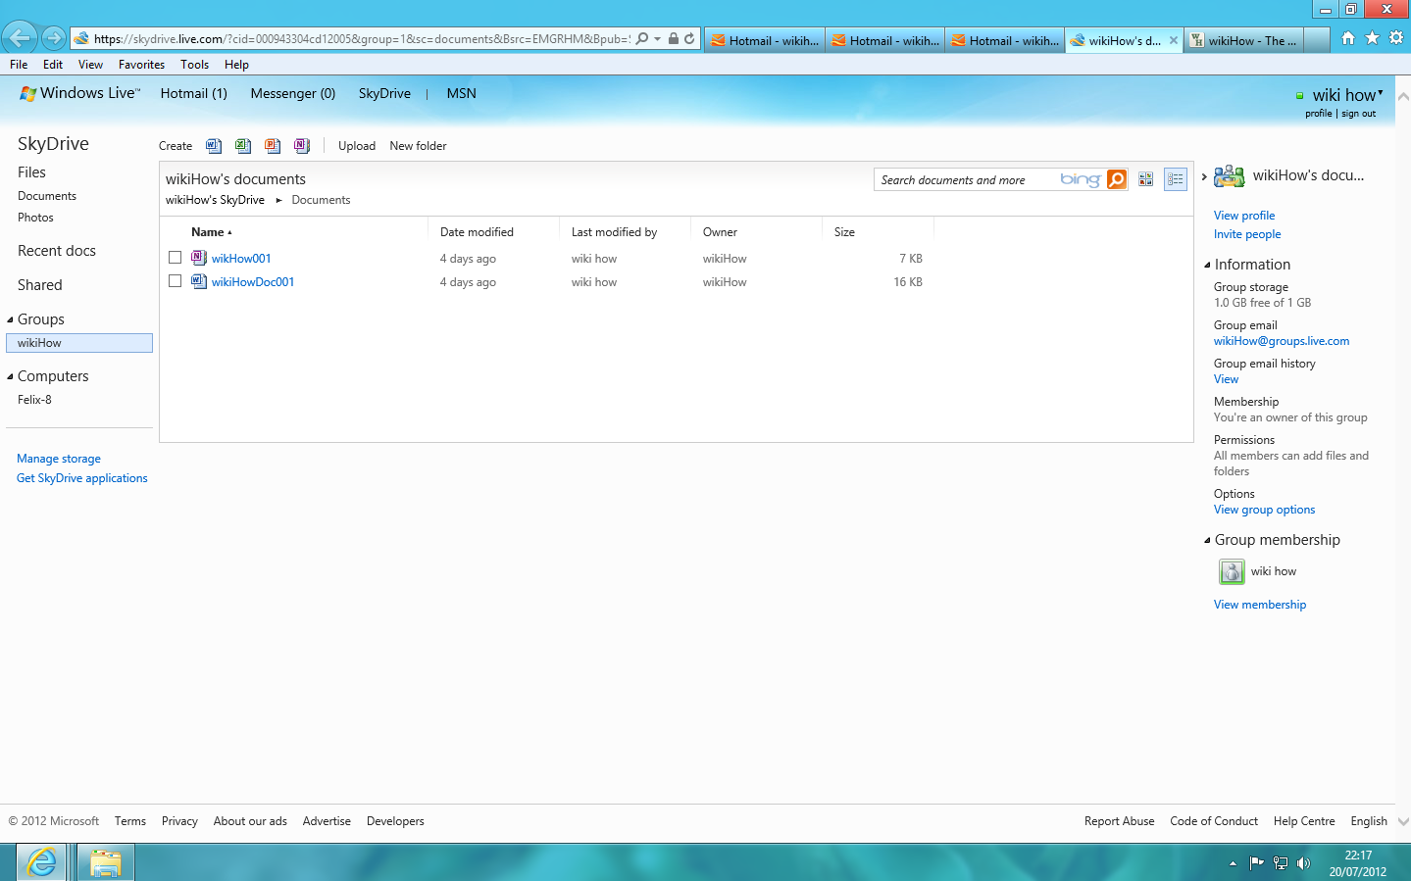
Task: Open the wikiHow@groups.live.com email link
Action: point(1282,341)
